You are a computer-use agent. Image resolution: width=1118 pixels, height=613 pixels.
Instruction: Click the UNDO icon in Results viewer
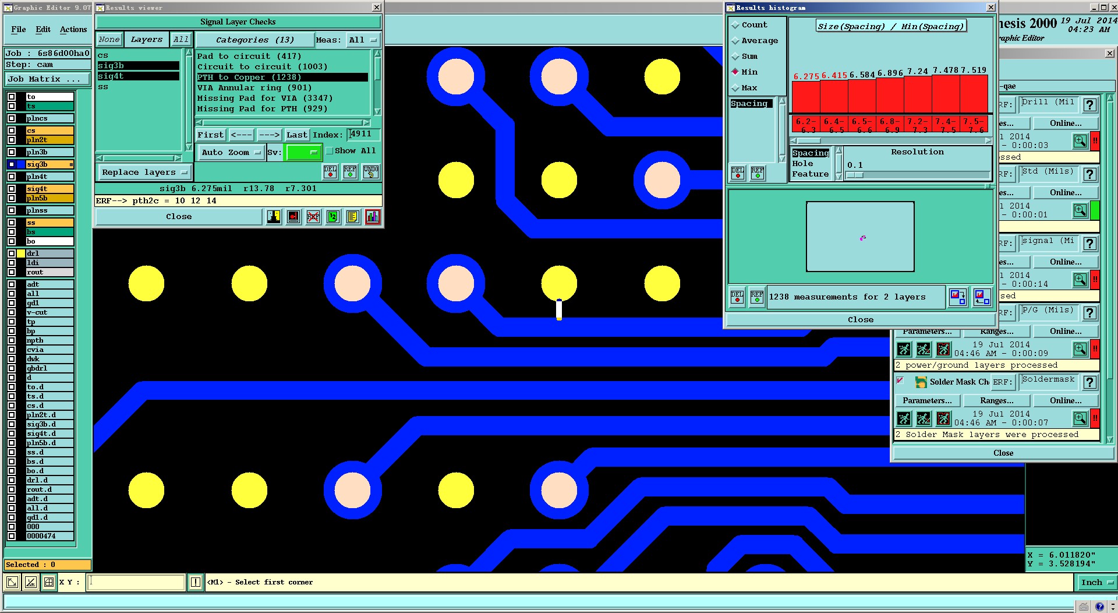[371, 172]
